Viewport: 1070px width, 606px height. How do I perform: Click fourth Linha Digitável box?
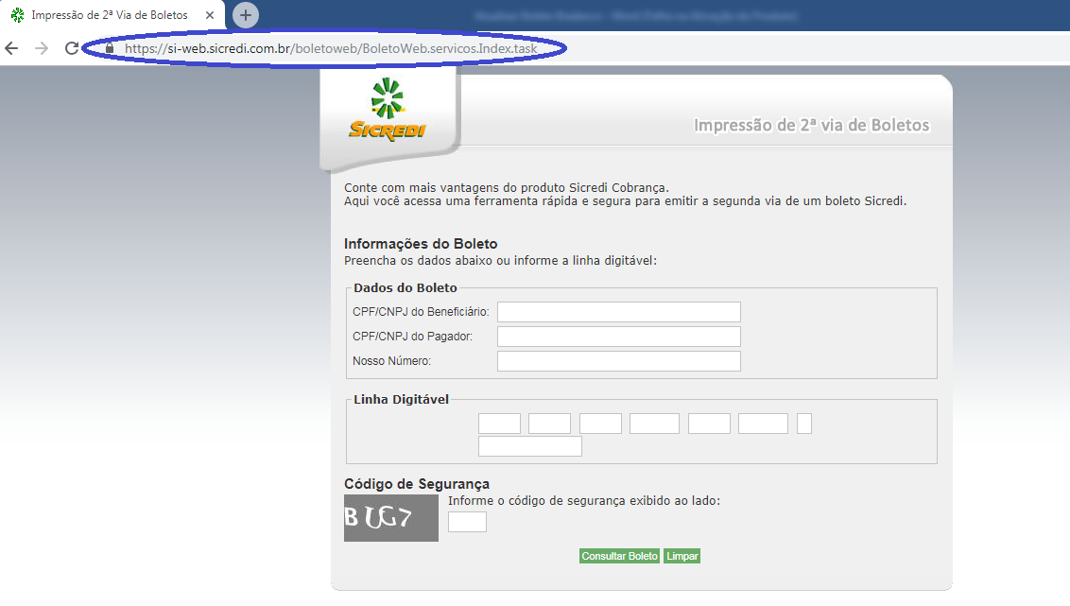pyautogui.click(x=654, y=424)
